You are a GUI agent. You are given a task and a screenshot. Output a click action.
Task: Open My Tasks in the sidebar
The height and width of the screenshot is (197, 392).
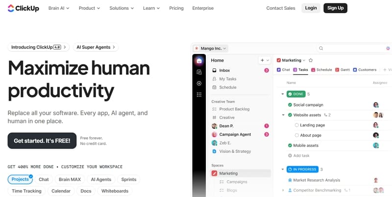[227, 79]
